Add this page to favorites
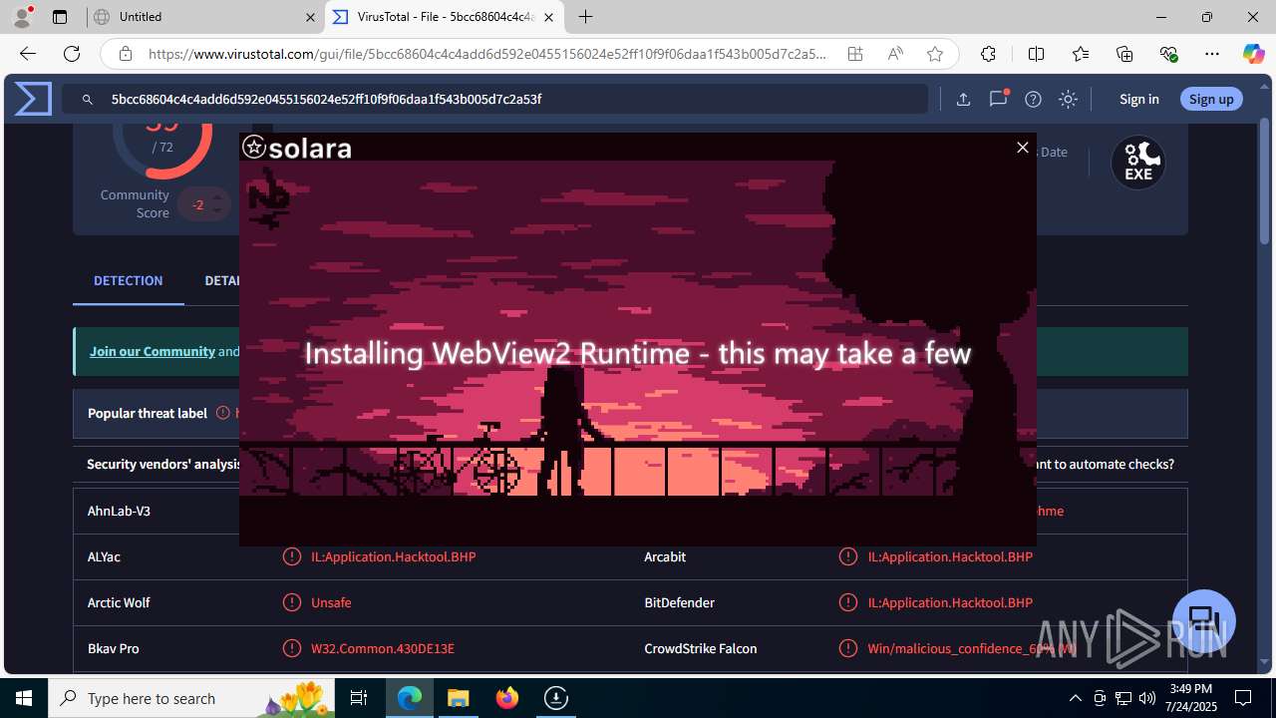This screenshot has width=1276, height=718. tap(935, 54)
